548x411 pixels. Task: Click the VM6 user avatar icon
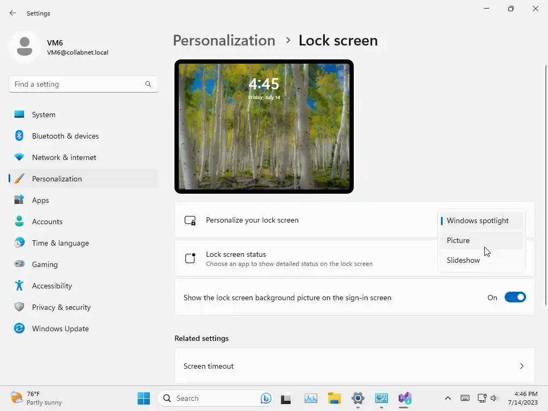pyautogui.click(x=25, y=47)
